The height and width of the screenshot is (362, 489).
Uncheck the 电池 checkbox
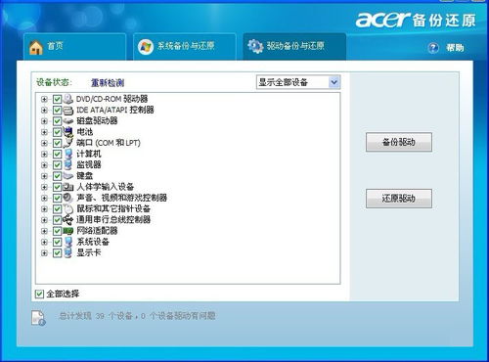57,132
